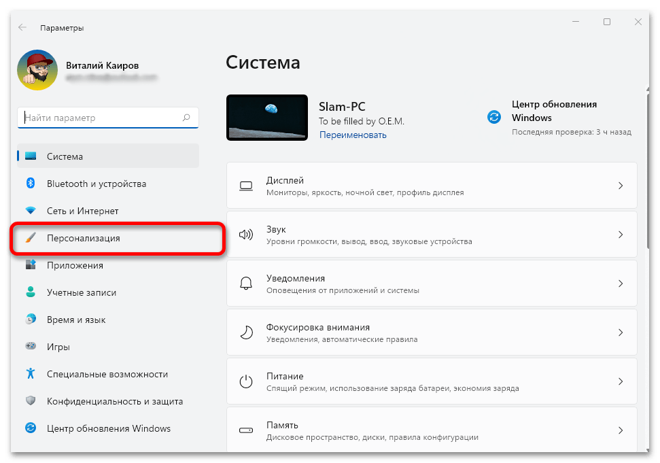The width and height of the screenshot is (660, 463).
Task: Click the search magnifier icon
Action: 186,118
